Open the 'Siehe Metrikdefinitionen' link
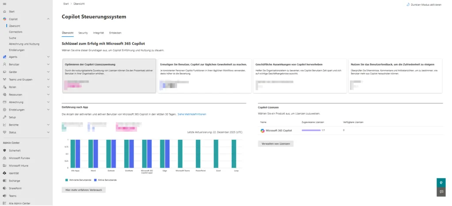This screenshot has height=206, width=452. click(x=192, y=114)
